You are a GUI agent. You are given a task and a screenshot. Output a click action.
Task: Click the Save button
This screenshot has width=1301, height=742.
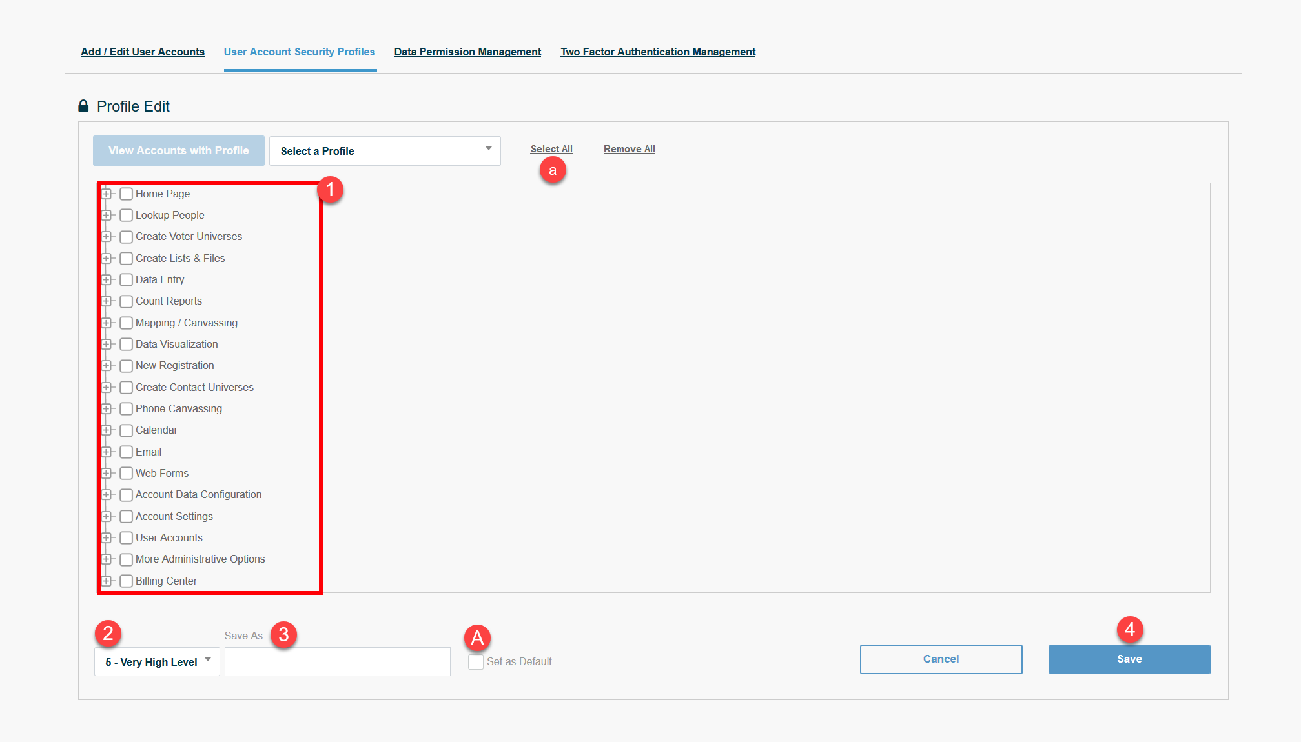click(x=1129, y=659)
